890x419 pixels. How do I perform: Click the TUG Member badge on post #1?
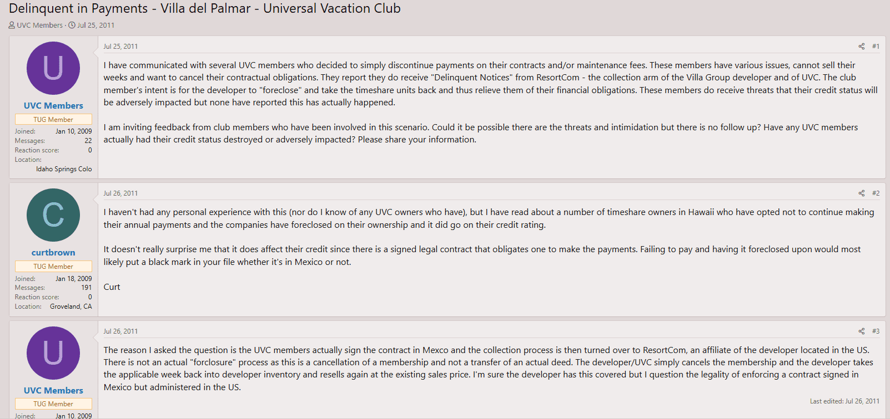click(53, 120)
